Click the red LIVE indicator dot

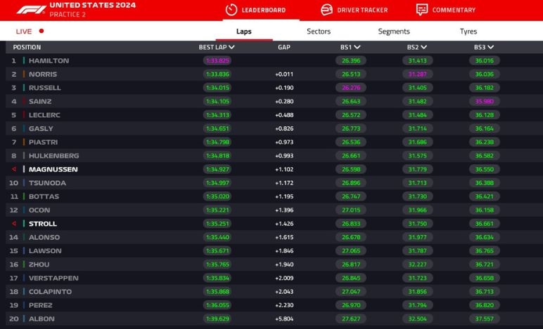coord(41,32)
